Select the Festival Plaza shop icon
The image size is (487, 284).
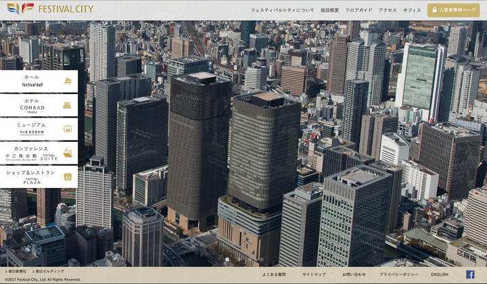click(x=68, y=176)
